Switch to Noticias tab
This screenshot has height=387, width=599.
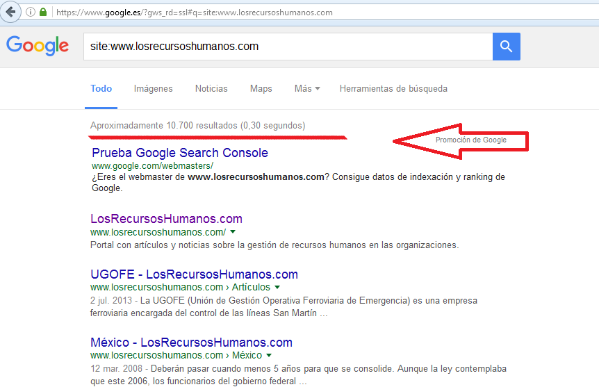(x=211, y=89)
